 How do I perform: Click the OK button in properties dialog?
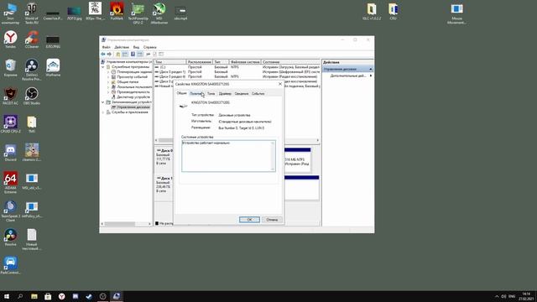click(x=249, y=220)
